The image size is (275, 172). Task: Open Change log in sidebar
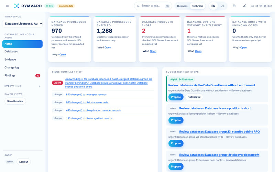click(22, 67)
